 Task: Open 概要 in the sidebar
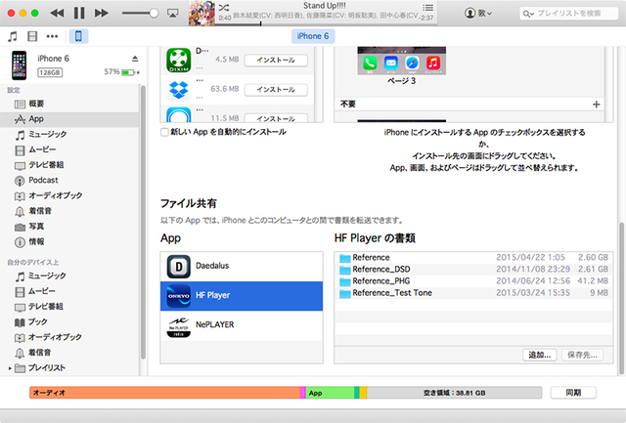36,104
